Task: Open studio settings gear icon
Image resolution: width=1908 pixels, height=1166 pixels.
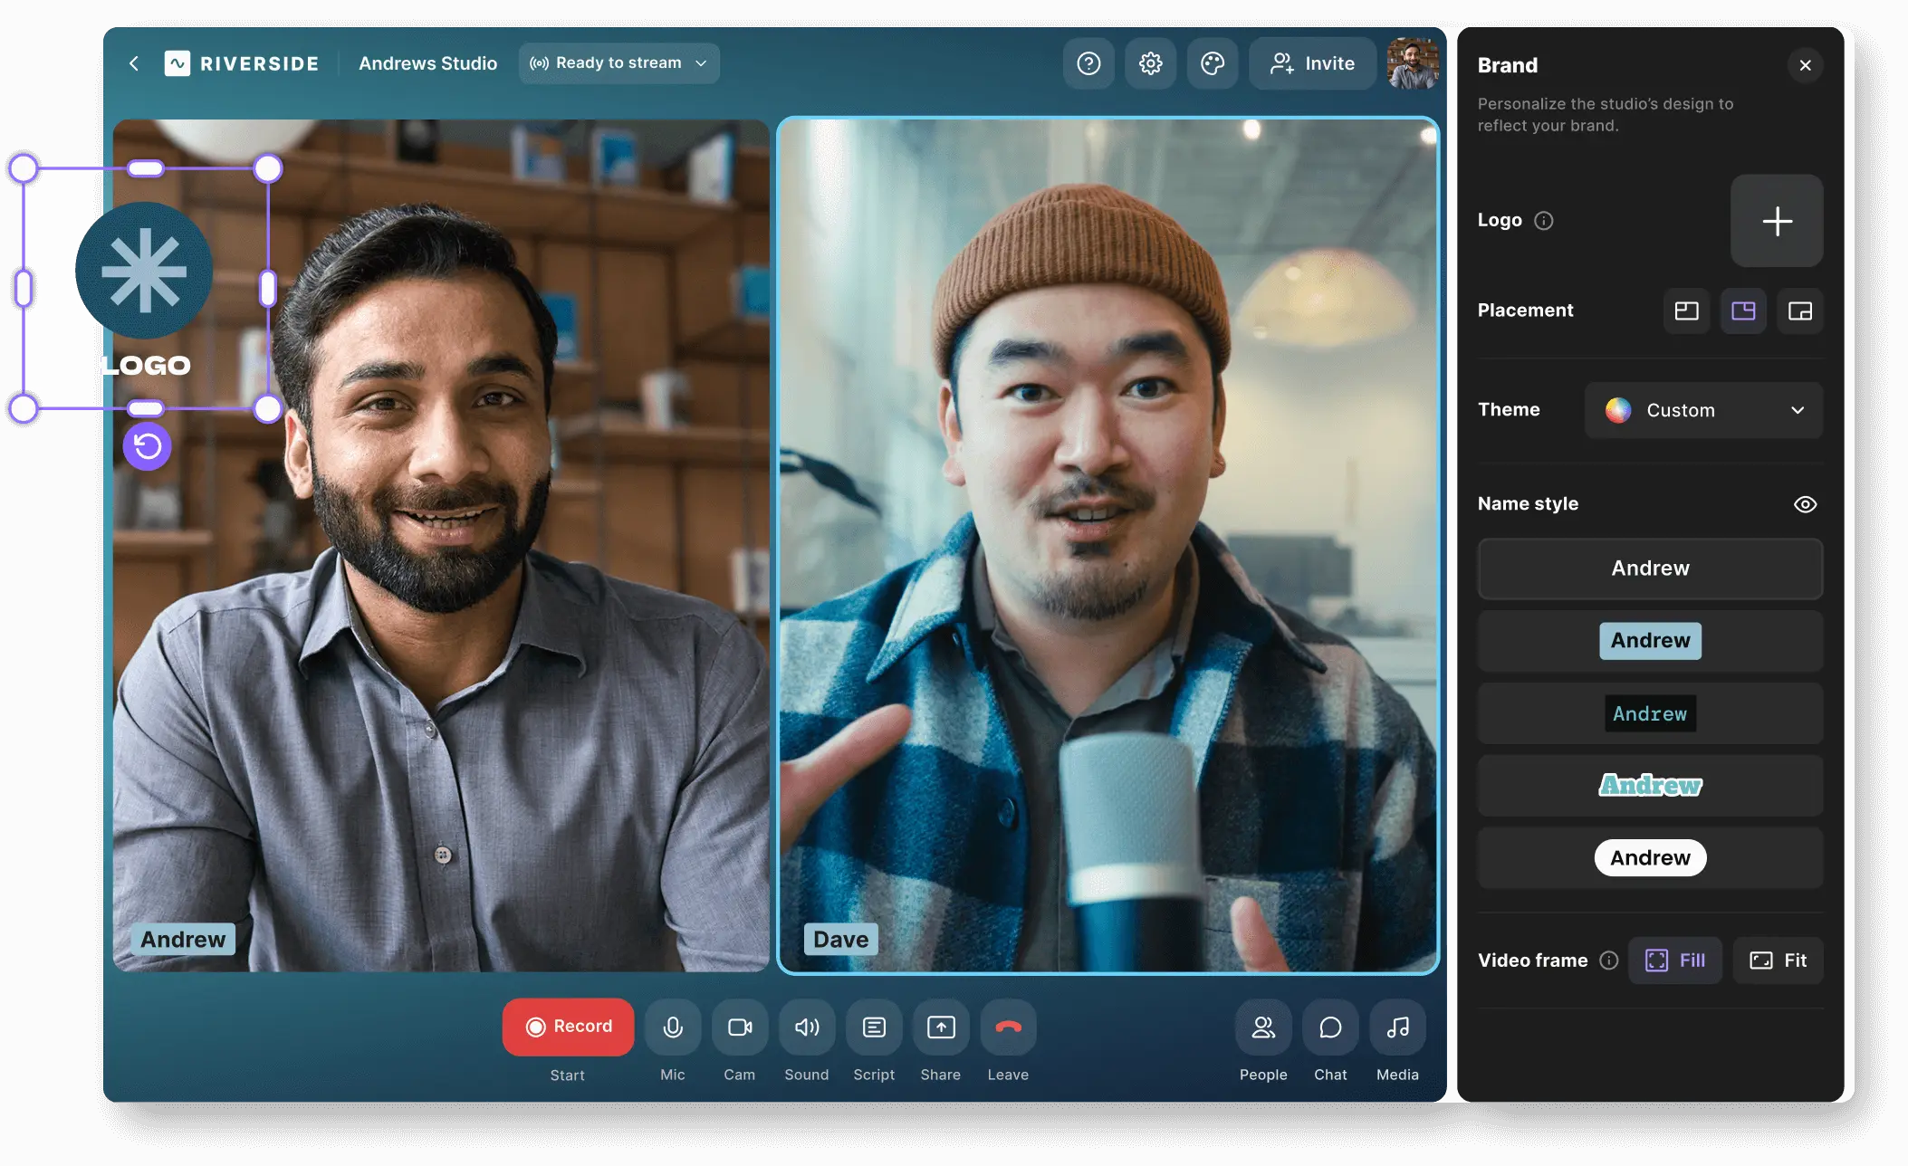Action: click(x=1150, y=63)
